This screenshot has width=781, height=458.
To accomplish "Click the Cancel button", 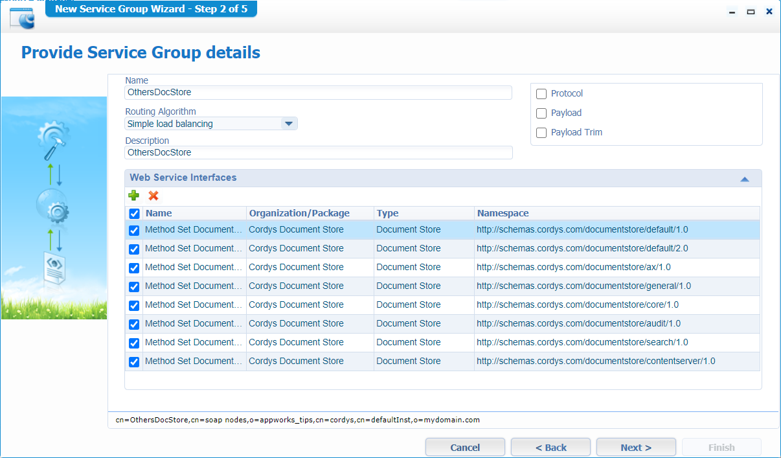I will pyautogui.click(x=465, y=448).
